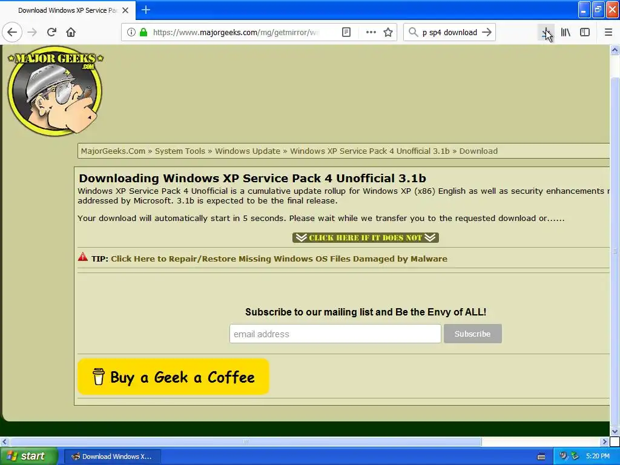
Task: Reload the current page
Action: tap(51, 32)
